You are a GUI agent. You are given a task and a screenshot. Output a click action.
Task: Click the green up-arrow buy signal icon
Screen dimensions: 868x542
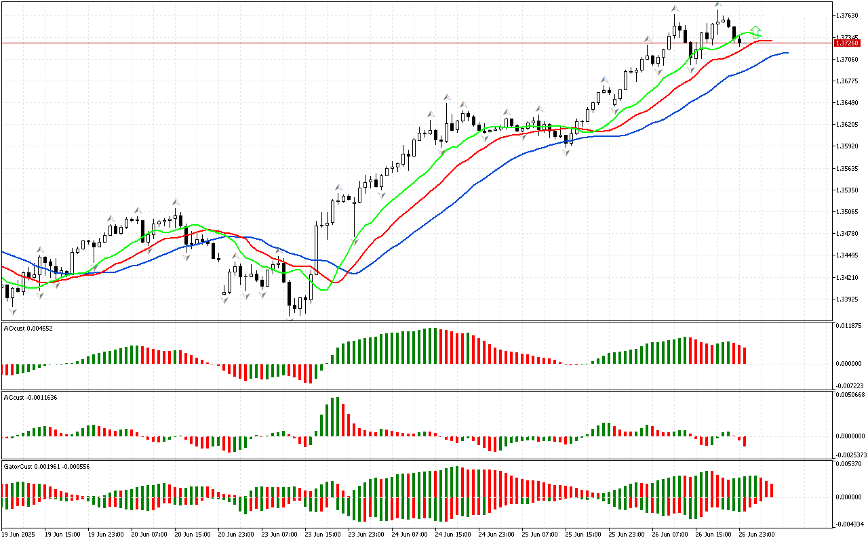(756, 31)
